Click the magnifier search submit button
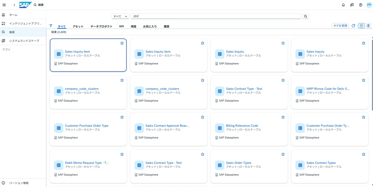 click(x=305, y=16)
